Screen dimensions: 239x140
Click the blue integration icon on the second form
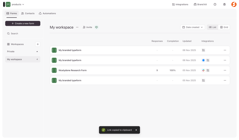[x=203, y=60]
